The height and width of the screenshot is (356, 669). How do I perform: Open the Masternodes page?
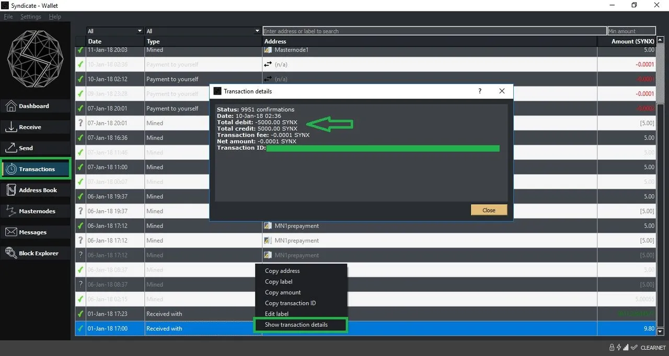[35, 211]
